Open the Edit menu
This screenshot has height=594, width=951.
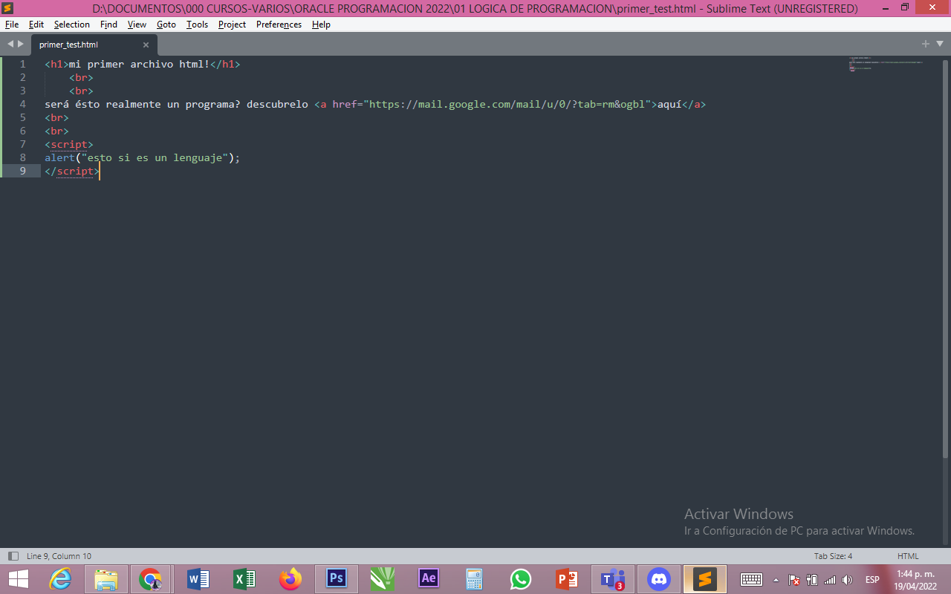(36, 25)
